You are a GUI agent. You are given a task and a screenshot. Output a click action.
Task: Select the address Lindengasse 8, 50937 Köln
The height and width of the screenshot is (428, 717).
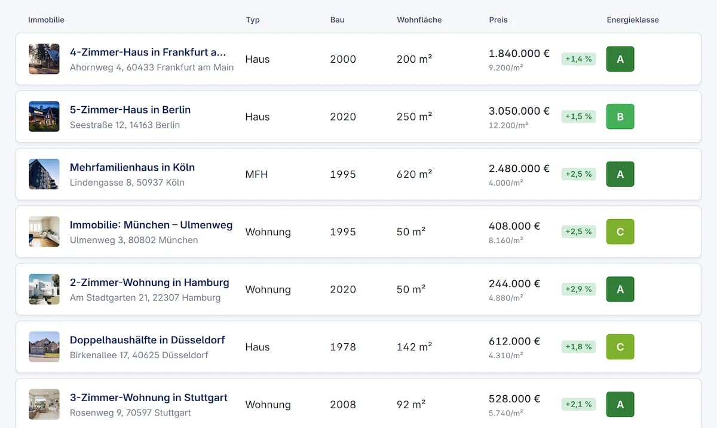coord(127,183)
